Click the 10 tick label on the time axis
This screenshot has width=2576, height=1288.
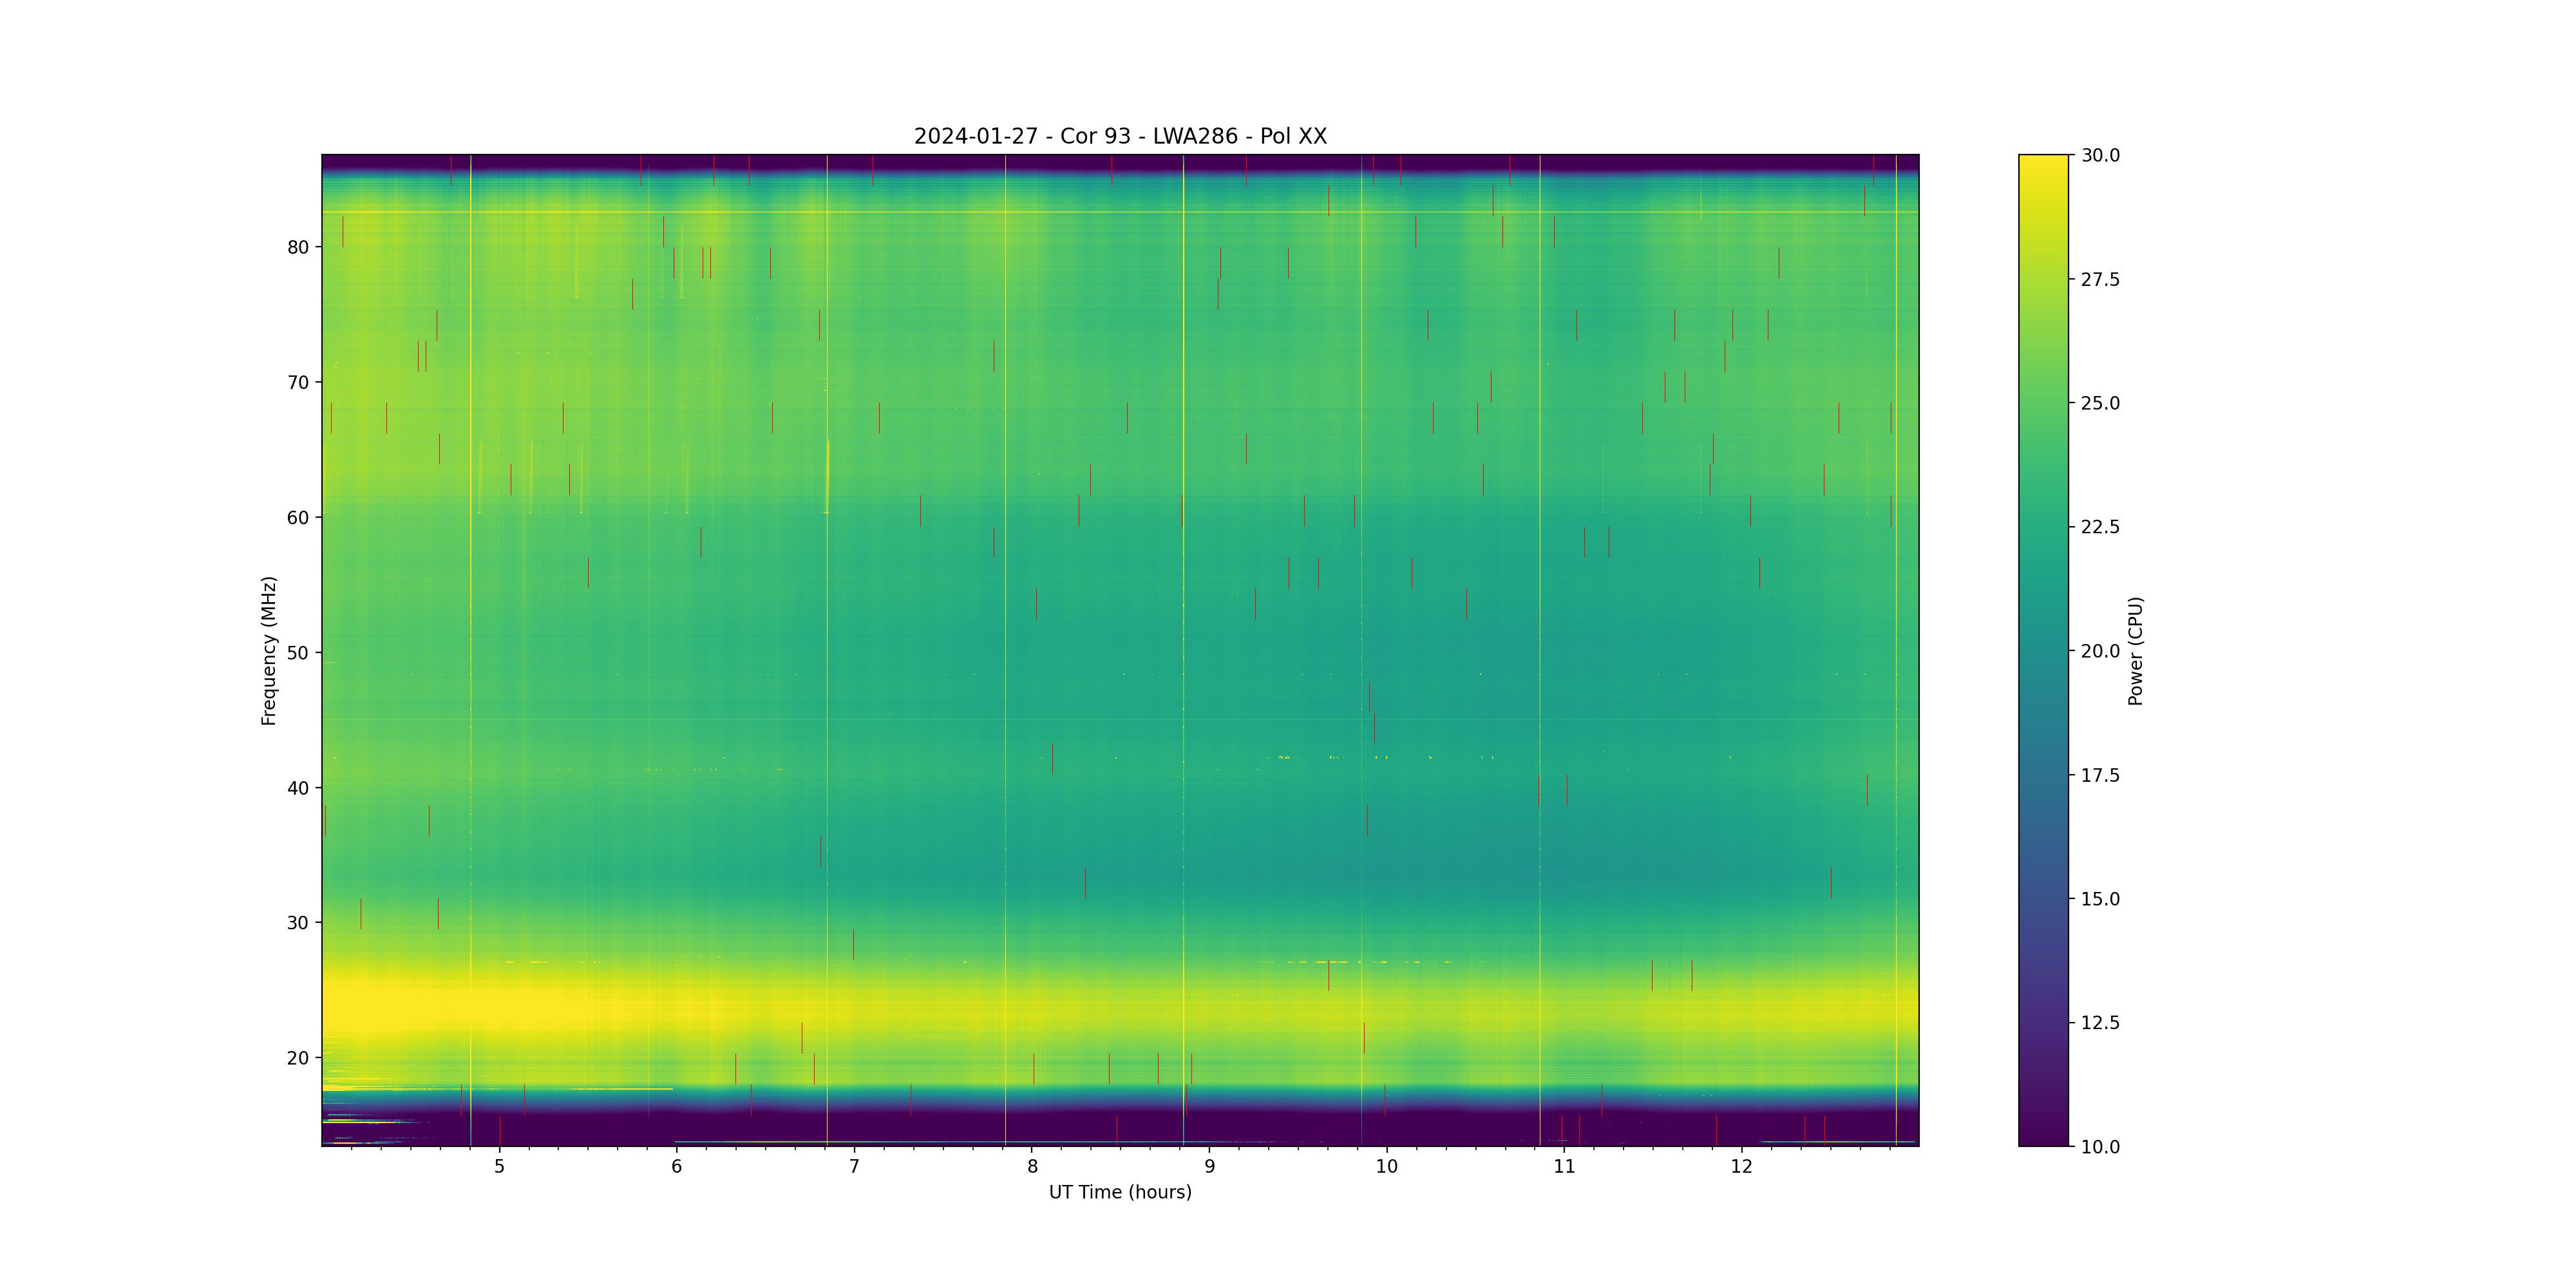click(x=1386, y=1166)
